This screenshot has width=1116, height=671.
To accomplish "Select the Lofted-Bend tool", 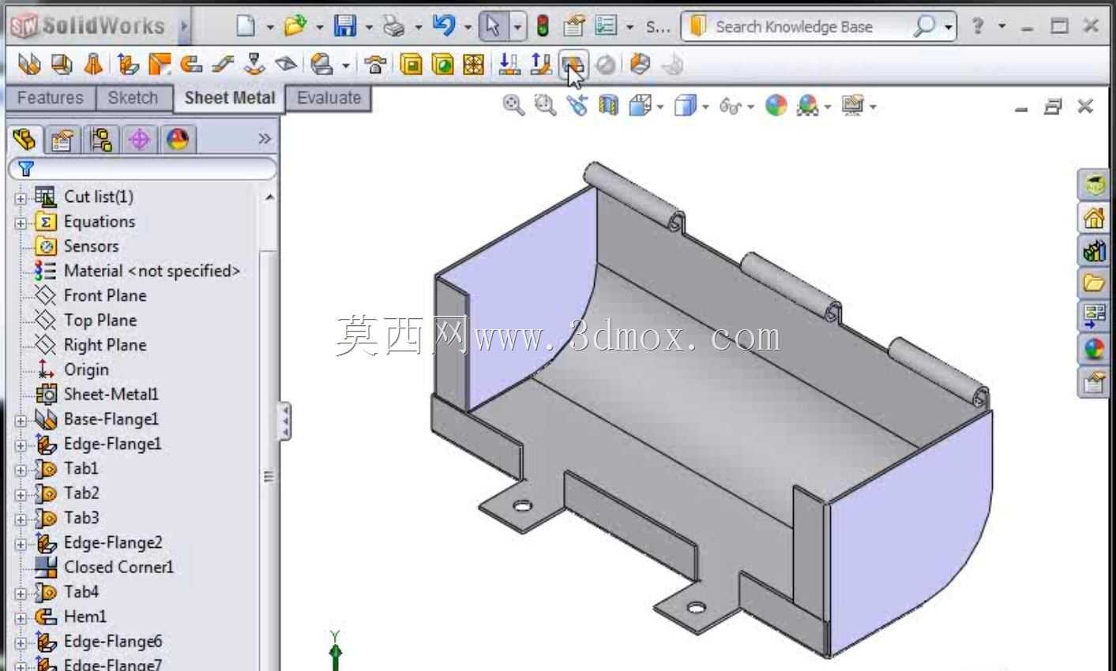I will point(93,65).
